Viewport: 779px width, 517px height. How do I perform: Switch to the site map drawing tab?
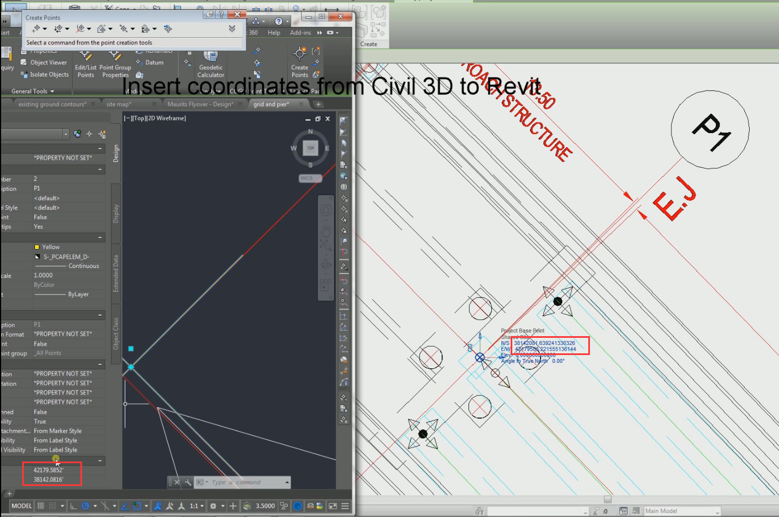pyautogui.click(x=118, y=104)
